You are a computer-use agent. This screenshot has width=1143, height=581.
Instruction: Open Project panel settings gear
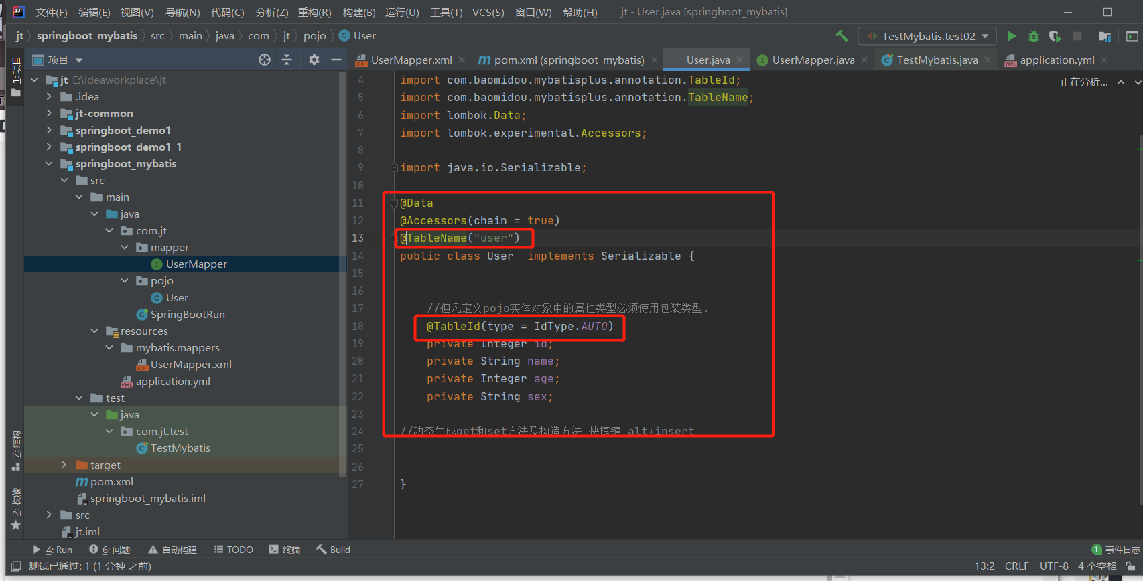[314, 60]
